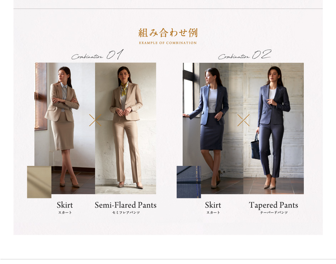Open the navy tapered pants photo
336x264 pixels.
(273, 128)
